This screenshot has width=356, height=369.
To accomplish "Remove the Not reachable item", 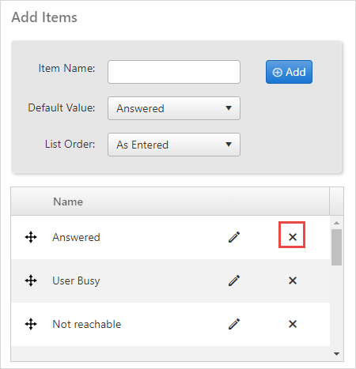I will click(293, 324).
